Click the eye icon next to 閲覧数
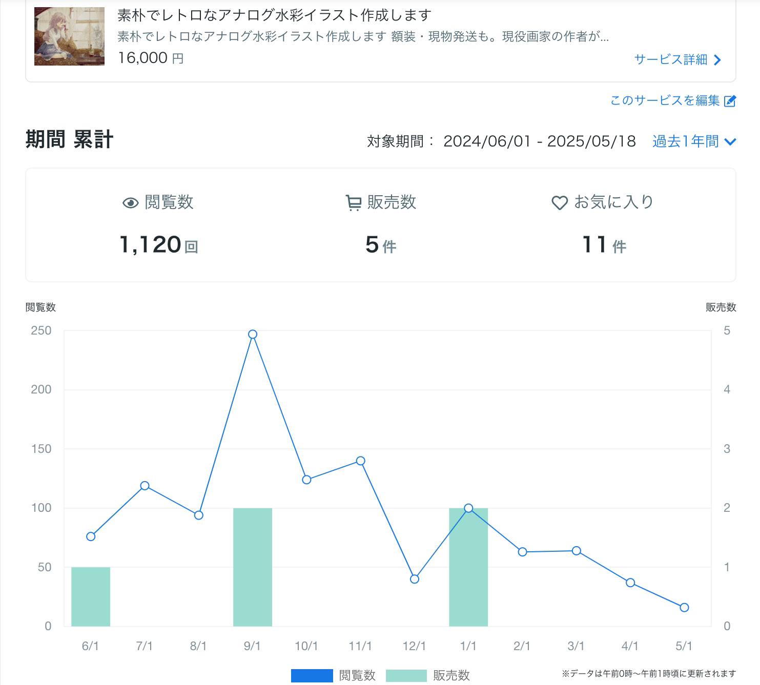760x685 pixels. click(x=131, y=203)
